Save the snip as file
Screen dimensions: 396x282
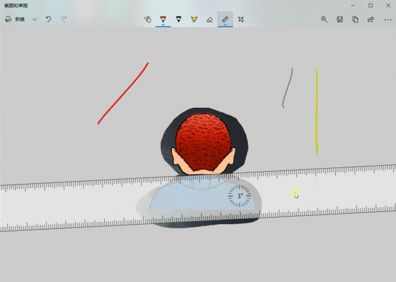coord(340,19)
